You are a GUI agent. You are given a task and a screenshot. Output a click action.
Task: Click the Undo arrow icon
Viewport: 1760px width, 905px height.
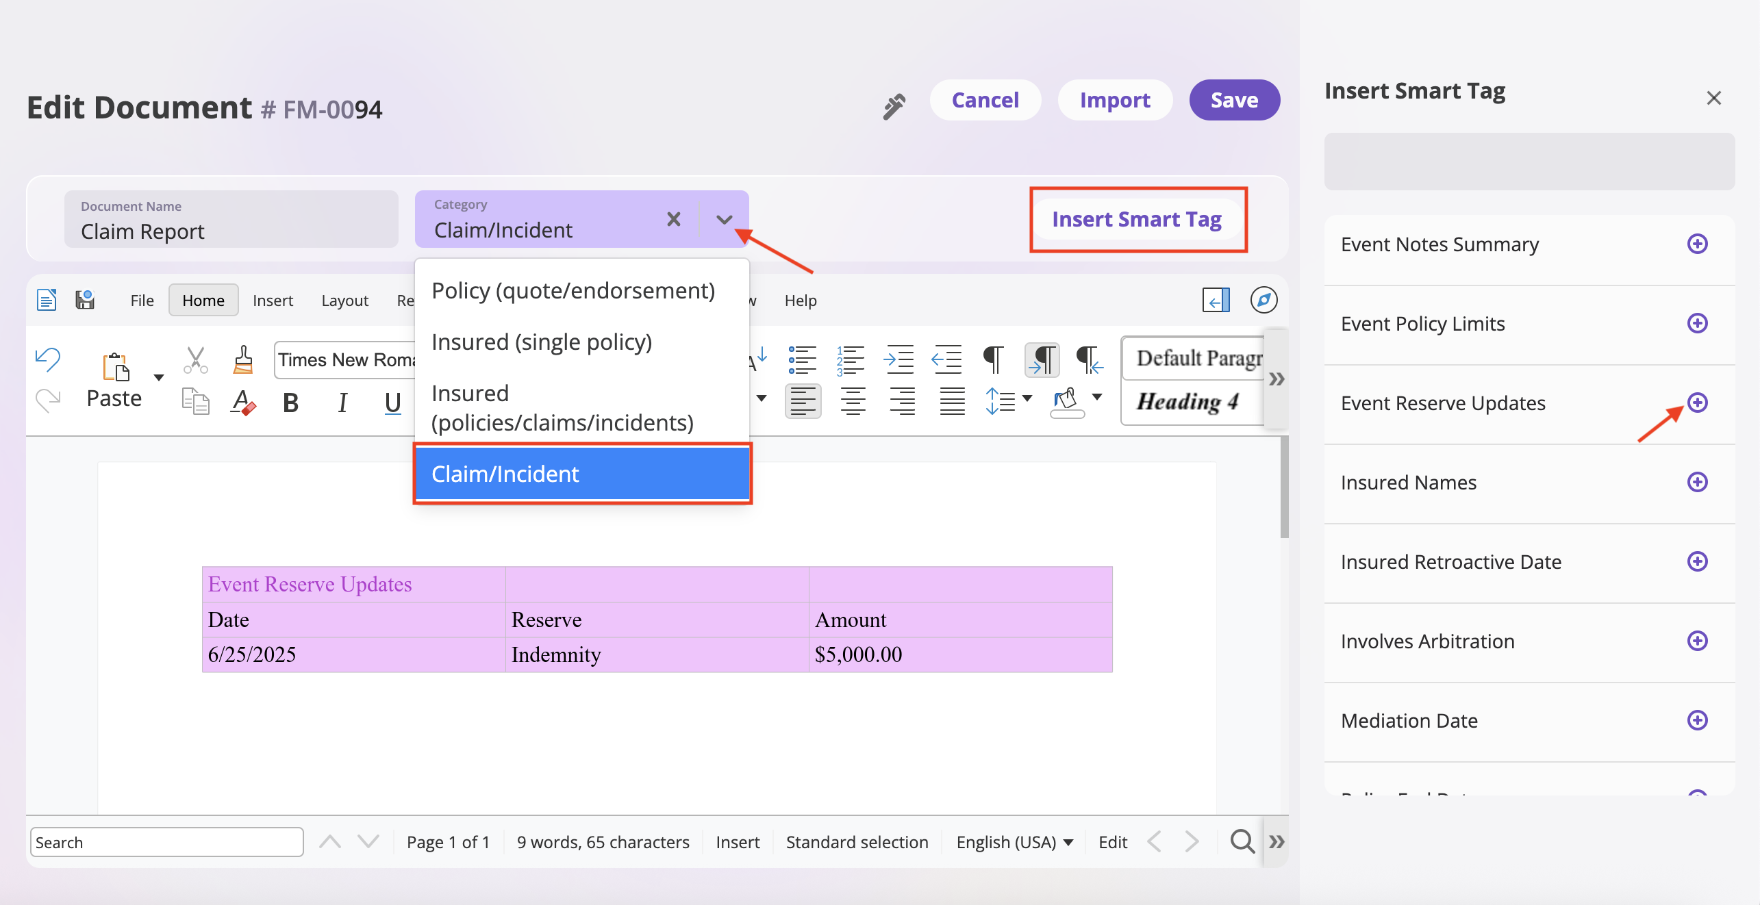coord(48,359)
